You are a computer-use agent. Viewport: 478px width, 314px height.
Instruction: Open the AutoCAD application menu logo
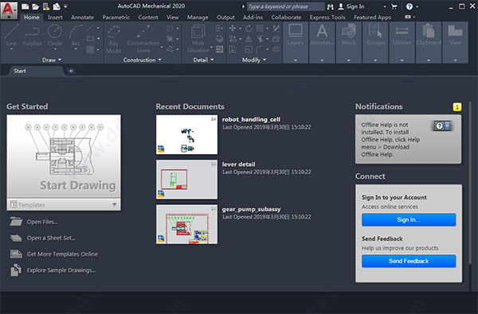click(9, 10)
